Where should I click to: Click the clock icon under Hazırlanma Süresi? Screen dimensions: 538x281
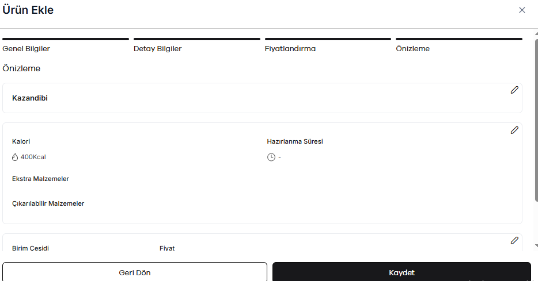point(271,157)
